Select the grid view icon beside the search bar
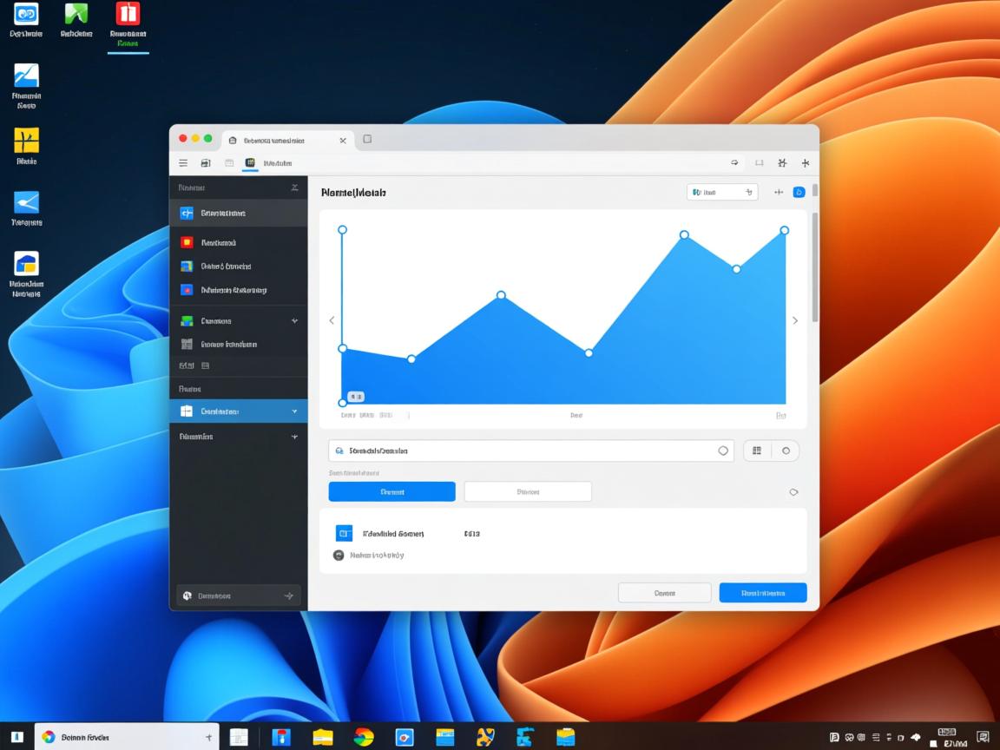 tap(756, 451)
